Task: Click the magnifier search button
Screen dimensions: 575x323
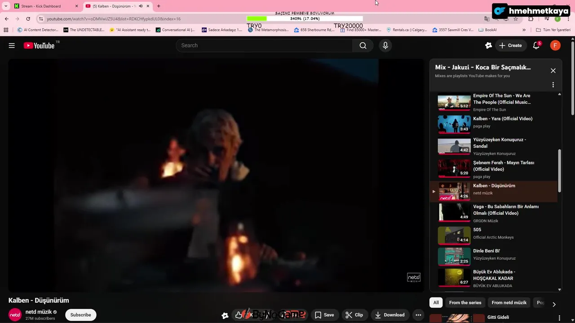Action: tap(363, 45)
